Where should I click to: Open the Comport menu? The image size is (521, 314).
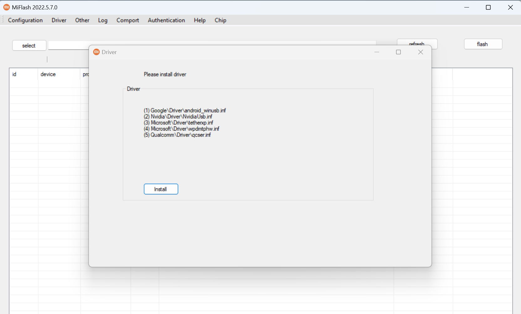click(x=128, y=20)
